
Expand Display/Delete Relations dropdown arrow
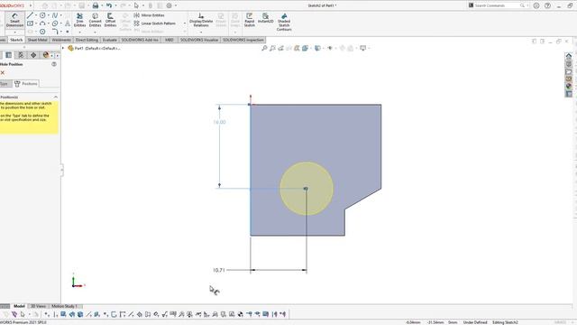coord(201,32)
